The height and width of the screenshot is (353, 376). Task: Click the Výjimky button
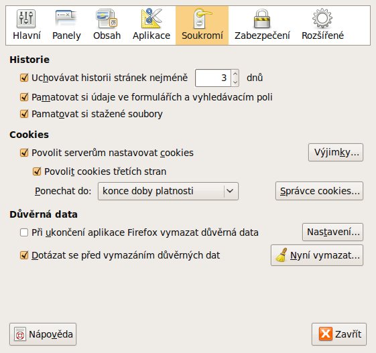[336, 153]
